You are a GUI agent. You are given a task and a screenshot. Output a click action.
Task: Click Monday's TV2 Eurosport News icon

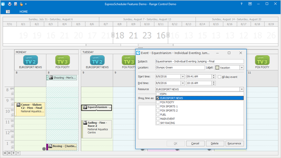[x=30, y=60]
